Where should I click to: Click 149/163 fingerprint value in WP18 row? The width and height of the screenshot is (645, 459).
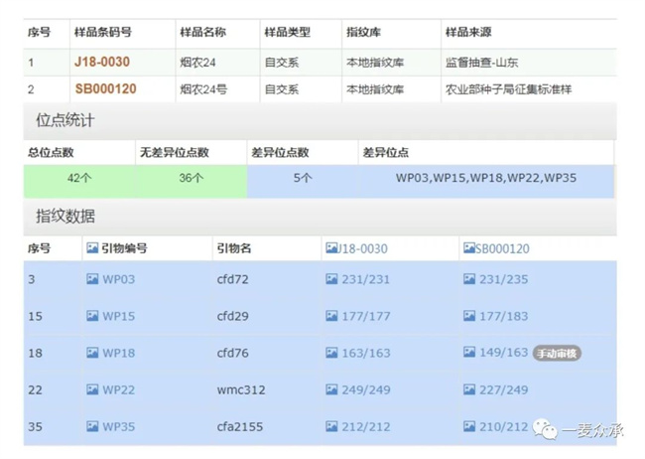coord(504,353)
